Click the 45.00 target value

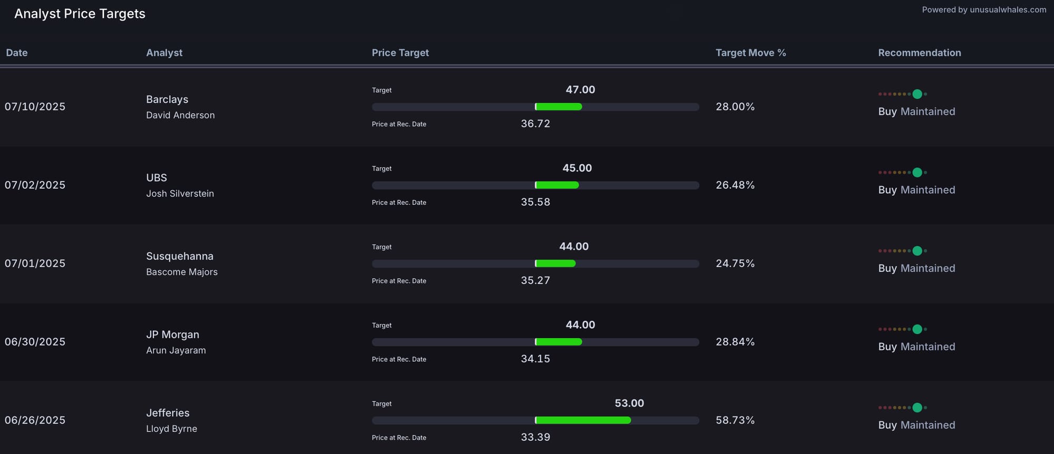[577, 169]
